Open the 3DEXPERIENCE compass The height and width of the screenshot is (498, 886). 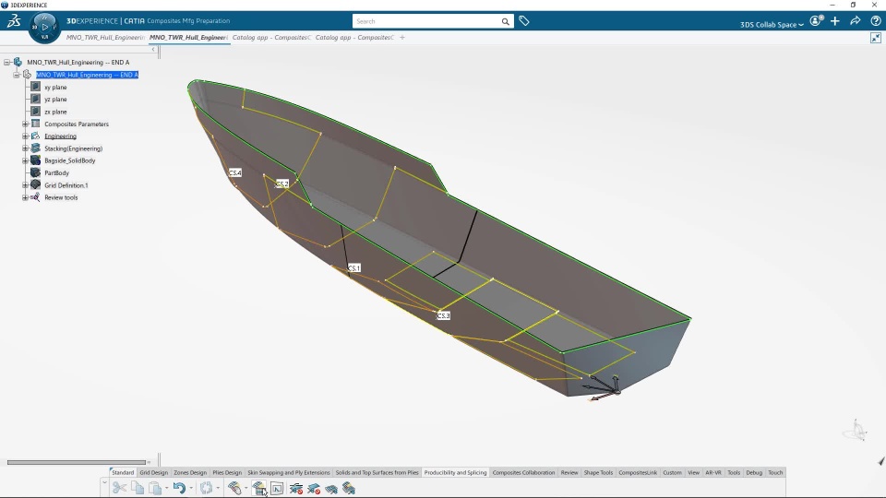[44, 27]
